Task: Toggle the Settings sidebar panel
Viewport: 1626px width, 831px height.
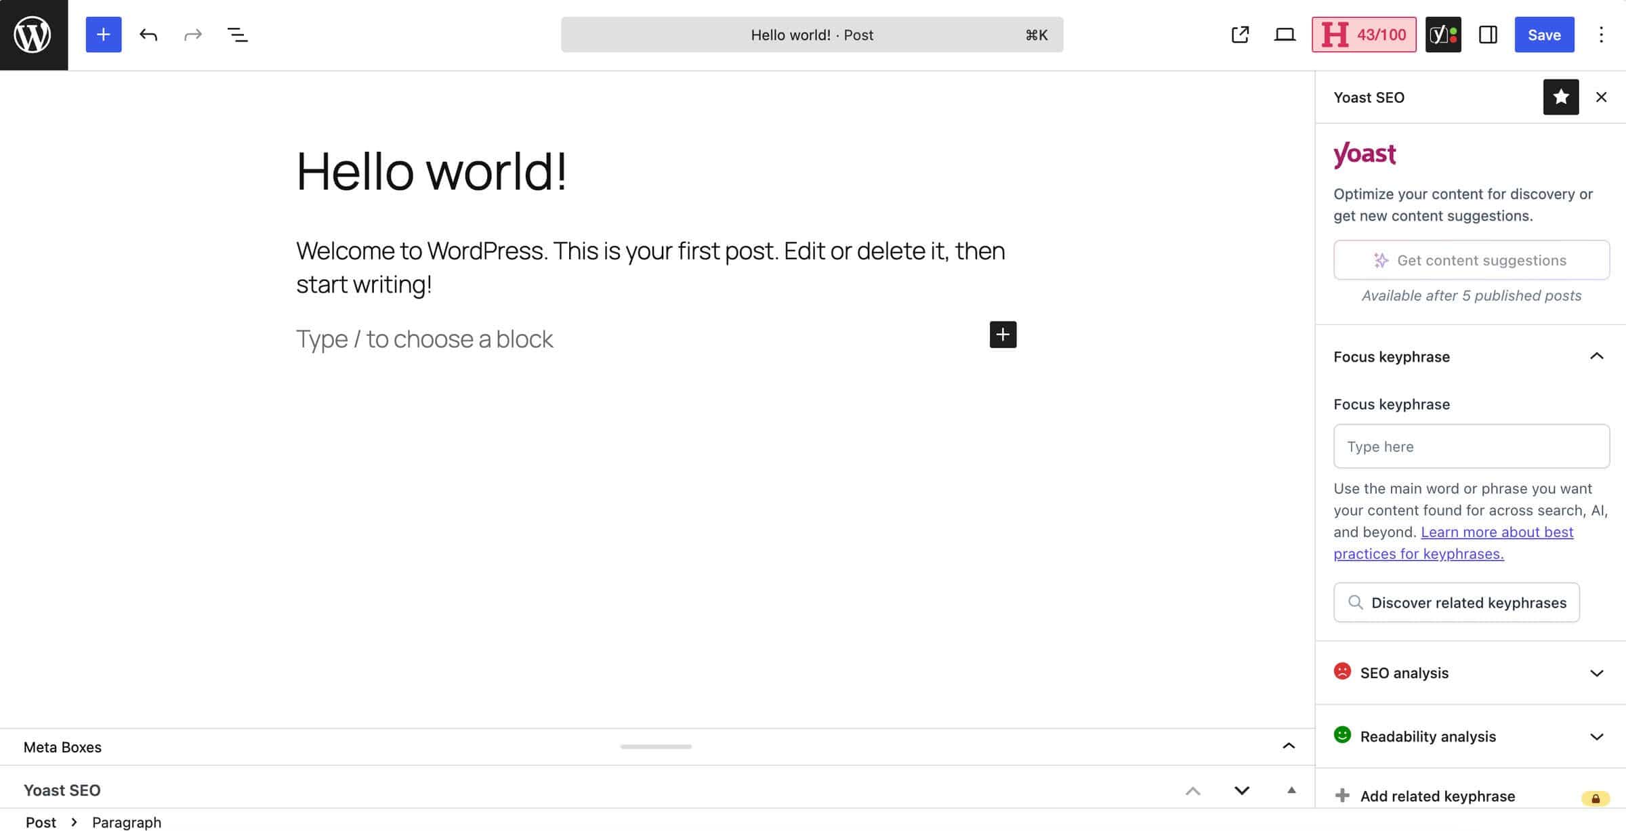Action: tap(1488, 35)
